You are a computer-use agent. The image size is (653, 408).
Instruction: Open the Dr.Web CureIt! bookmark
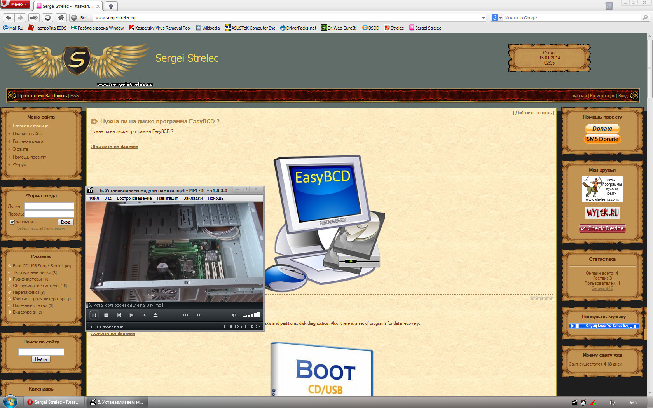tap(339, 28)
